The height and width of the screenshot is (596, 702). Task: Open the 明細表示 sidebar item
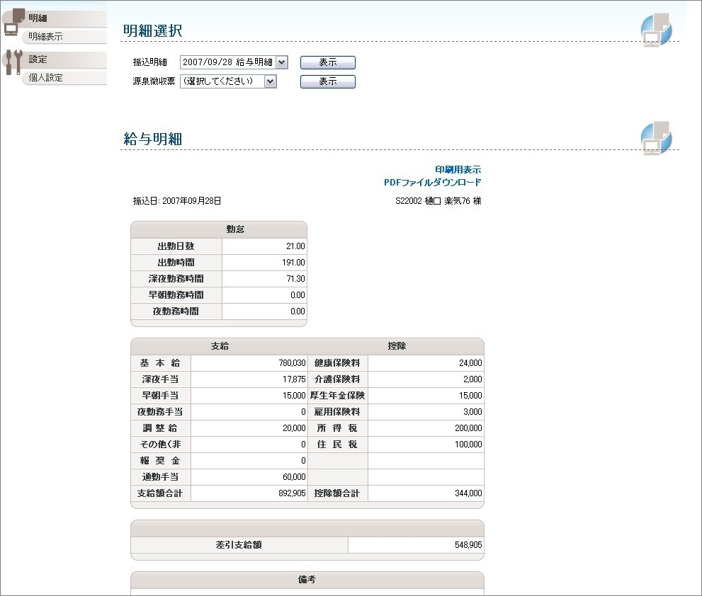(x=46, y=37)
